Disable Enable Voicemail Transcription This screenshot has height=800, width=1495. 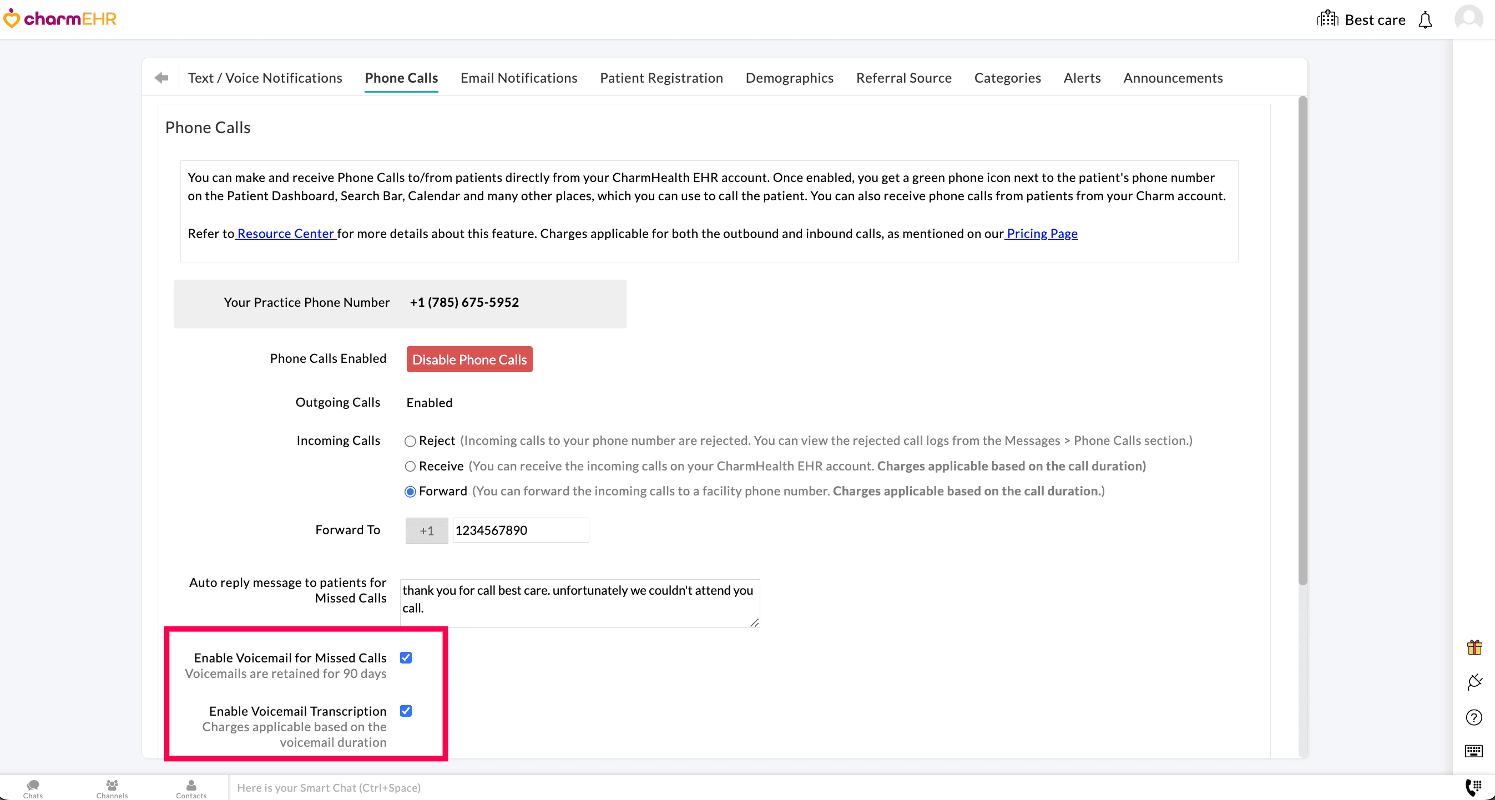[x=406, y=711]
